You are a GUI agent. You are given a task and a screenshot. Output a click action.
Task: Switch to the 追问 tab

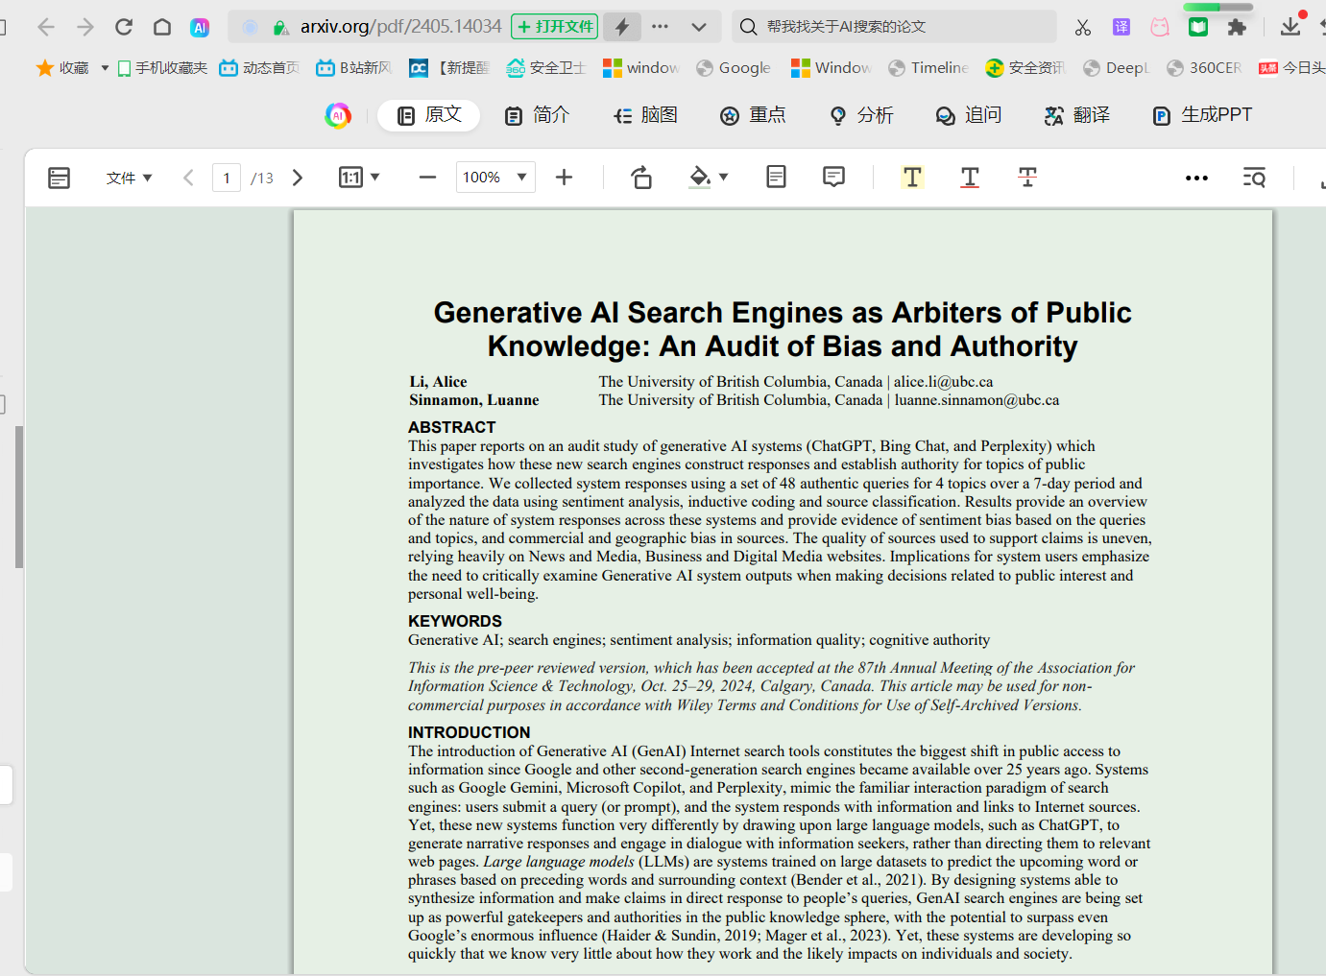(969, 115)
